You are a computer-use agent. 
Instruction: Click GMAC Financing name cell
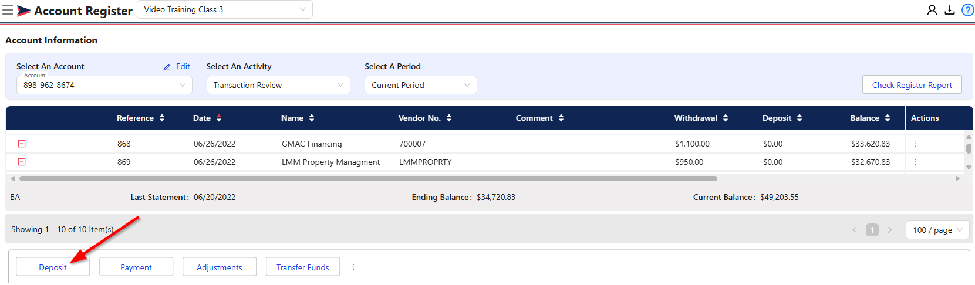point(312,144)
